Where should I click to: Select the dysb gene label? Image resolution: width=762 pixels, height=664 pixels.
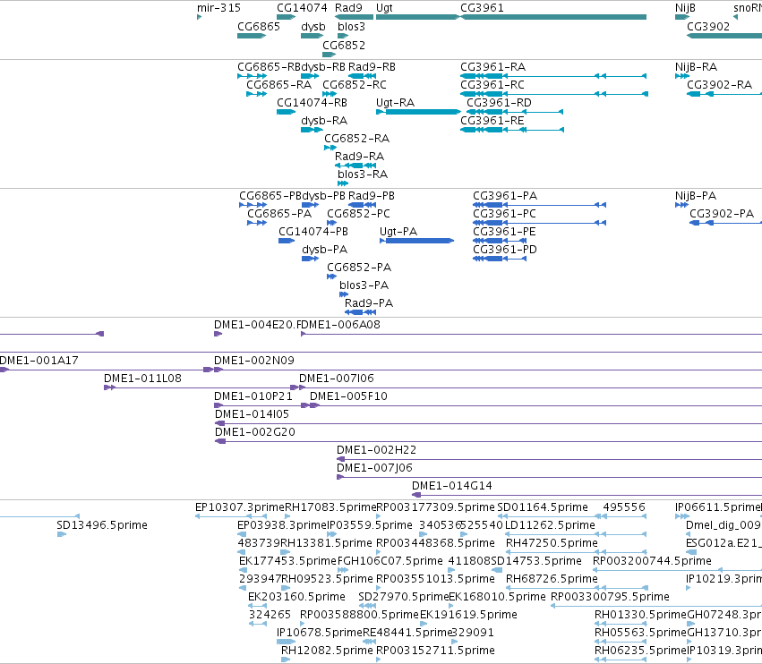click(313, 26)
